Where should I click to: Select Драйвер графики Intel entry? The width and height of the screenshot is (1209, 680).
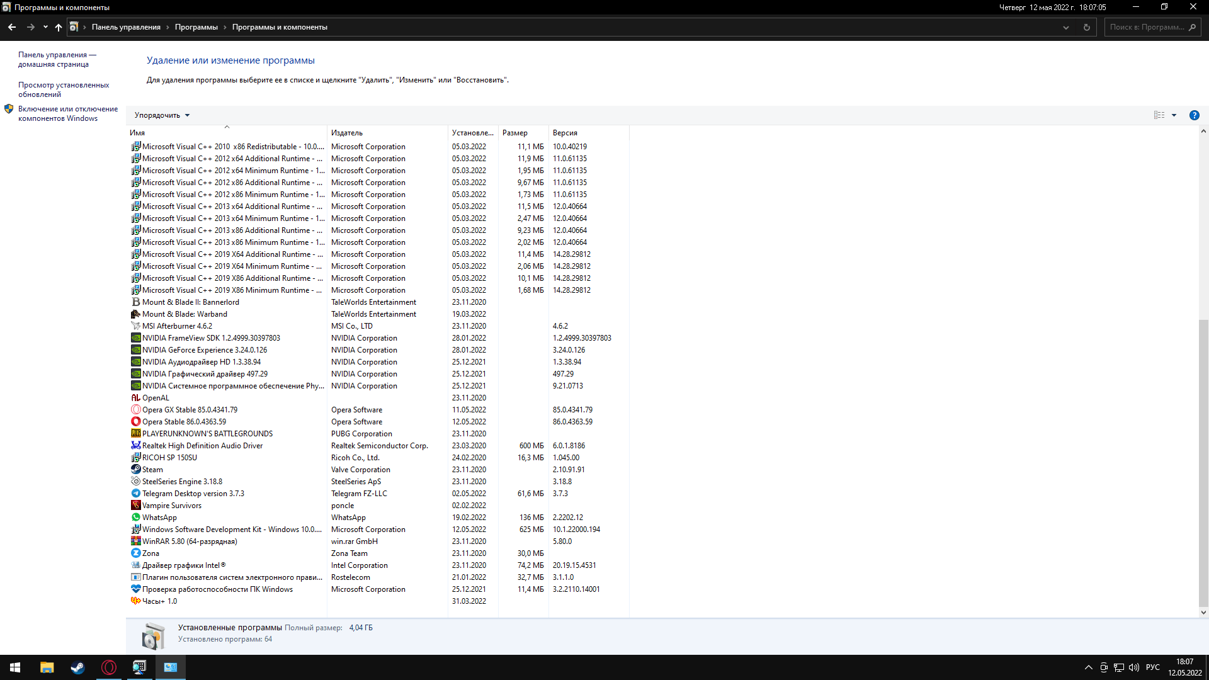(378, 565)
